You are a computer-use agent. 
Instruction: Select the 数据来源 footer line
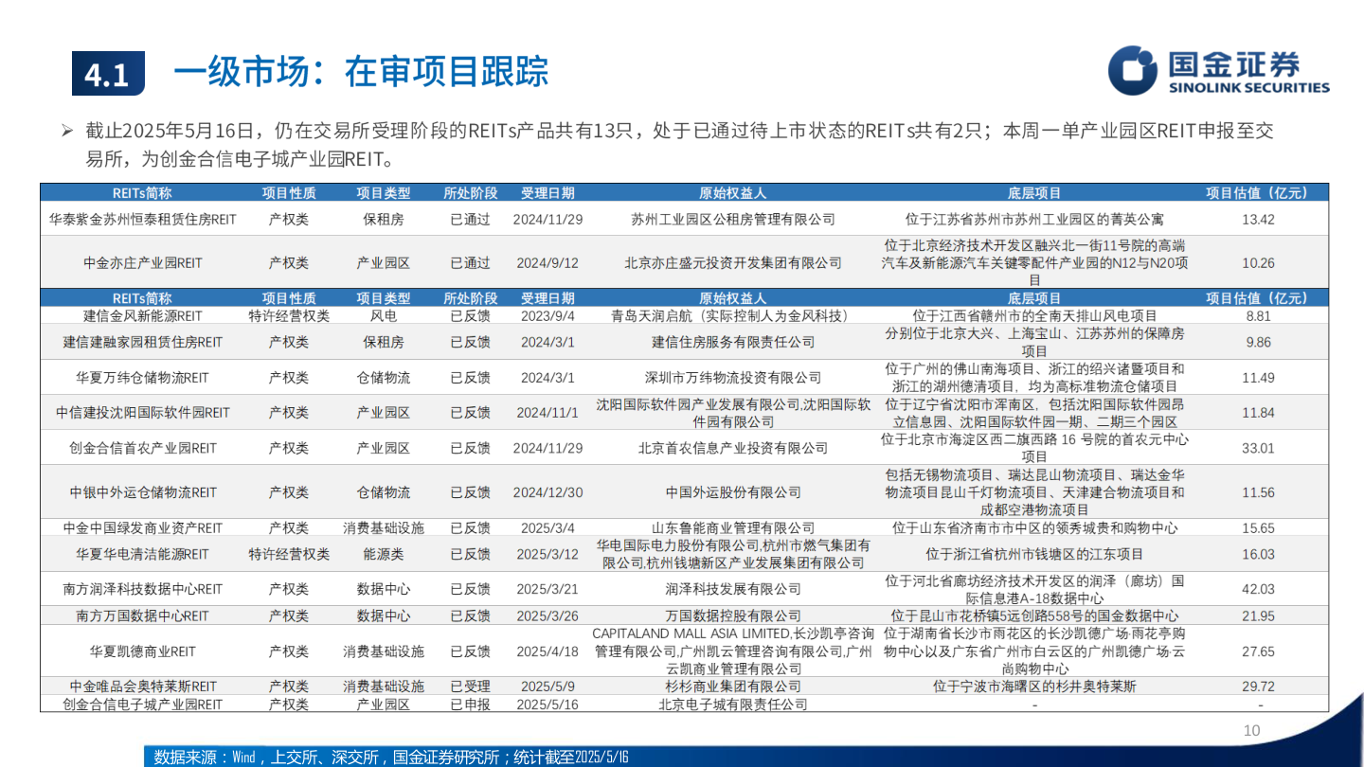click(392, 758)
